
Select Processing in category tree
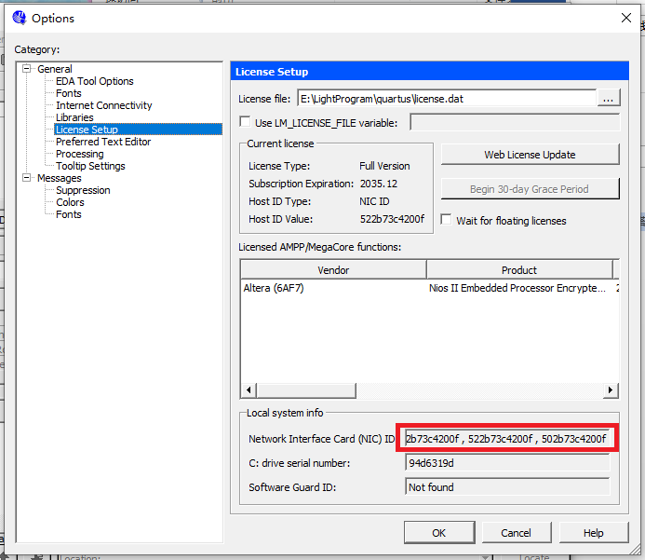79,154
